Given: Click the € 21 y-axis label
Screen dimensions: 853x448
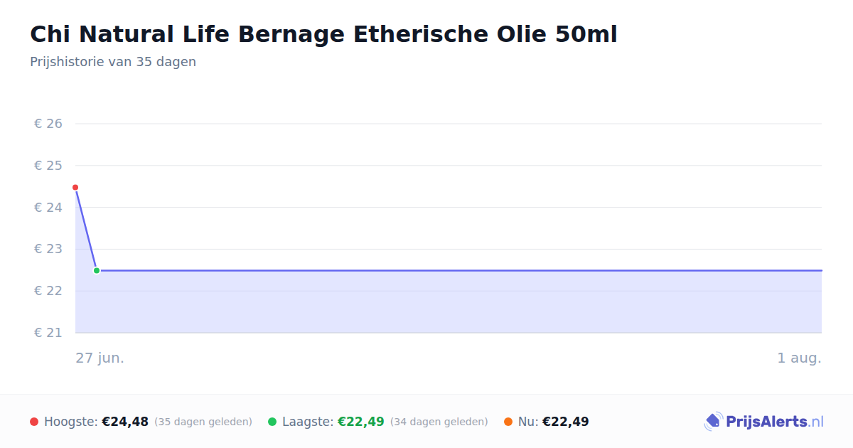Looking at the screenshot, I should [48, 333].
